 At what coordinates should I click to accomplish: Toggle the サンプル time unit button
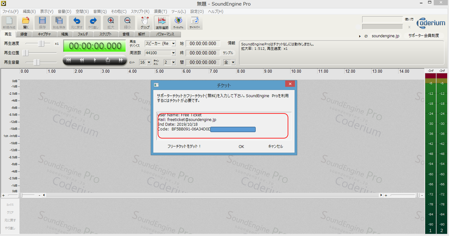click(x=228, y=53)
